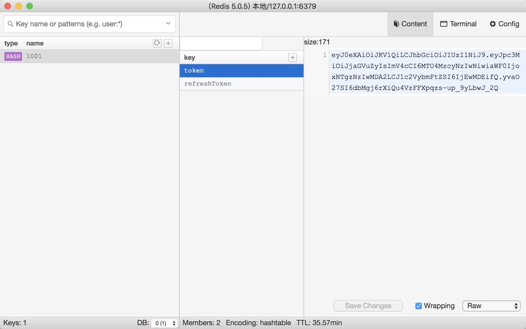Click the add new key plus icon
The width and height of the screenshot is (526, 329).
pos(168,43)
